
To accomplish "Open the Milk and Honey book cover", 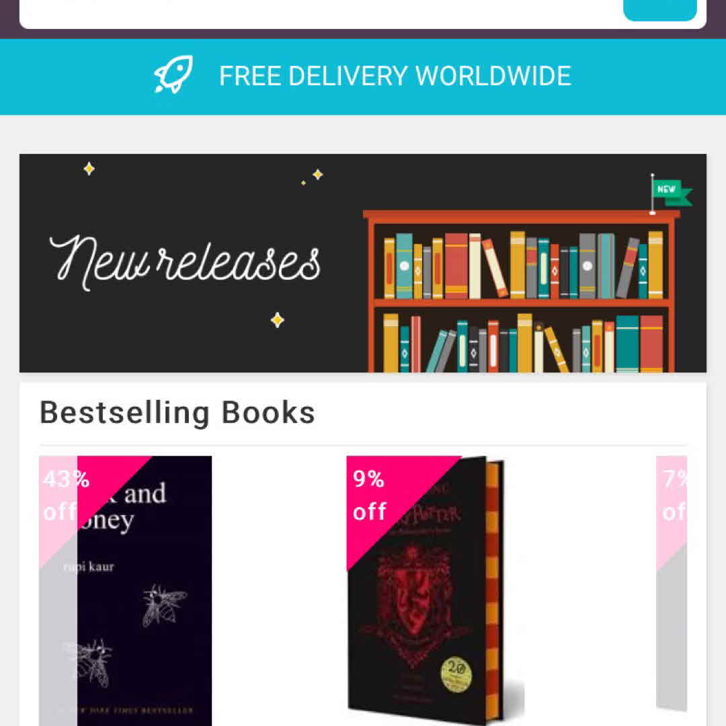I will 126,591.
